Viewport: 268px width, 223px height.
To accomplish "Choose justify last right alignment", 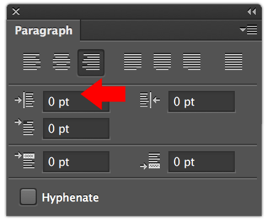I will [x=192, y=61].
